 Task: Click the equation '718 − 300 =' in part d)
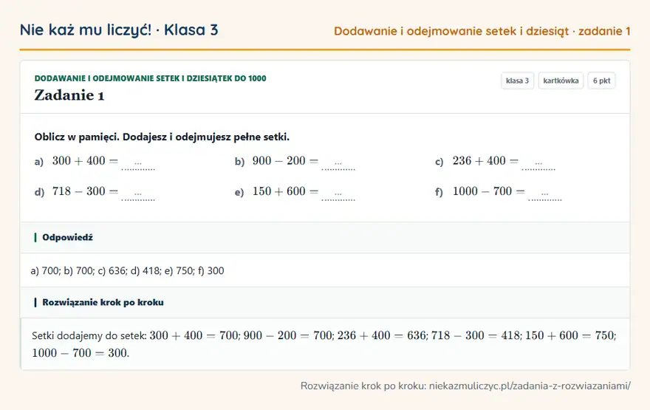tap(86, 191)
